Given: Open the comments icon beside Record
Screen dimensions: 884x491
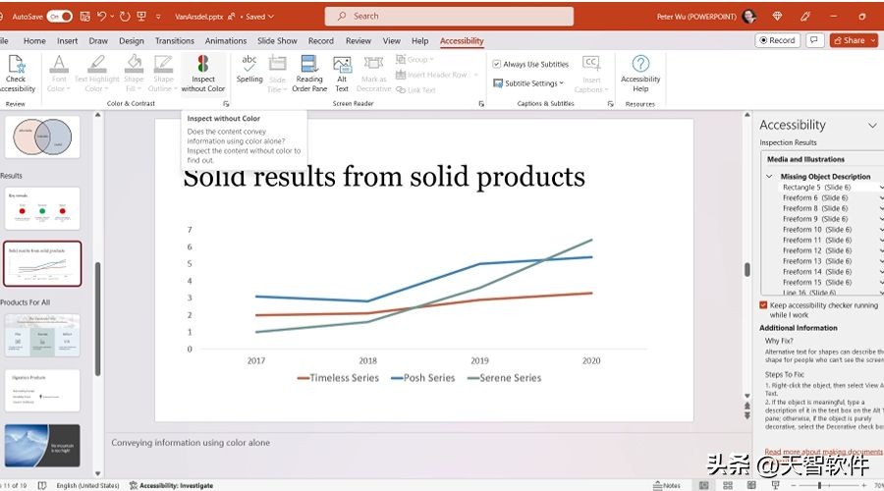Looking at the screenshot, I should [813, 40].
